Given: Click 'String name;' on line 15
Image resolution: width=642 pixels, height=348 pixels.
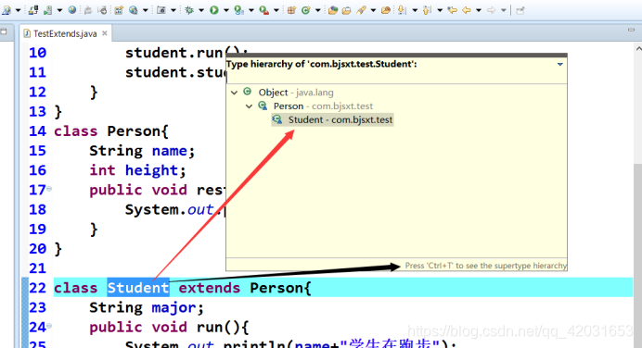Looking at the screenshot, I should pyautogui.click(x=142, y=151).
